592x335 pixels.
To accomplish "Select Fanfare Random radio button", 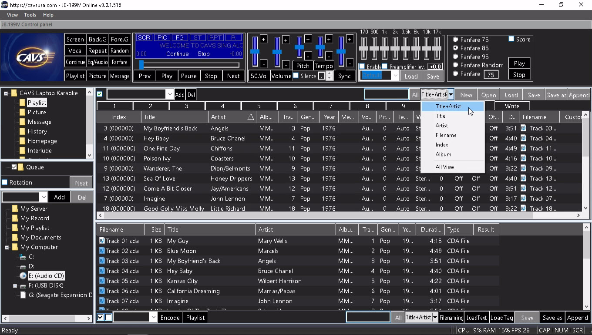I will 455,65.
